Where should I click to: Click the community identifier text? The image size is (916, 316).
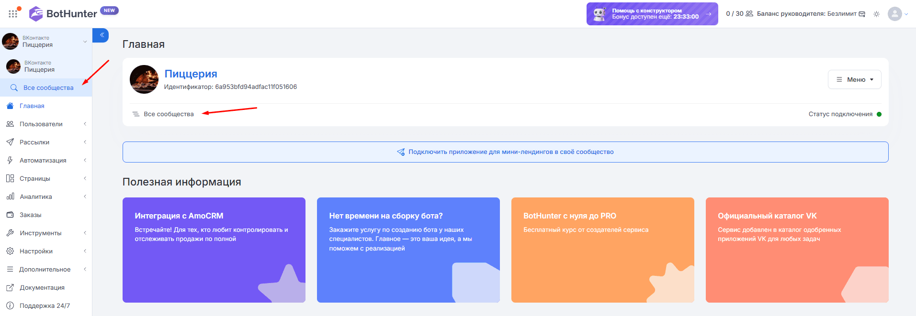coord(230,87)
